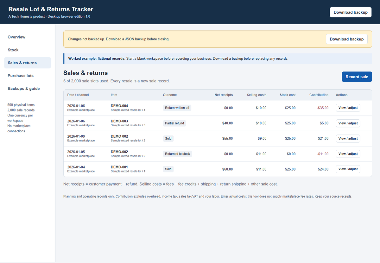Viewport: 380px width, 263px height.
Task: Click the DEMO-004 item name
Action: (x=119, y=106)
